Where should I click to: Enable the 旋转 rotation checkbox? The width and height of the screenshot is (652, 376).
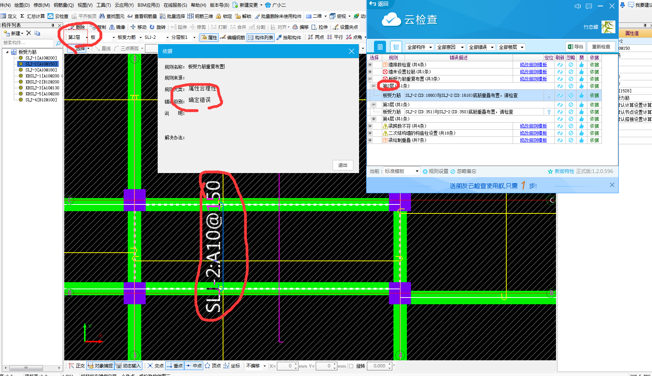pos(351,366)
